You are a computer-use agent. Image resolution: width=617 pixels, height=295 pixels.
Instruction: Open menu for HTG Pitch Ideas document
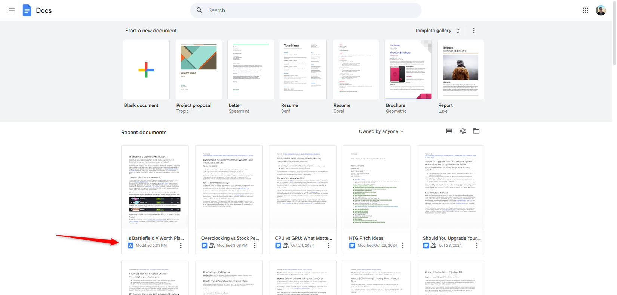coord(403,246)
